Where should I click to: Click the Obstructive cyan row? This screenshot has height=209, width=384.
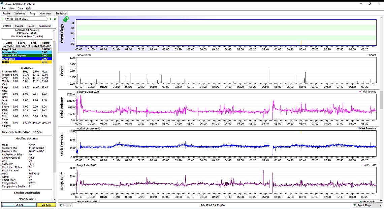point(27,52)
